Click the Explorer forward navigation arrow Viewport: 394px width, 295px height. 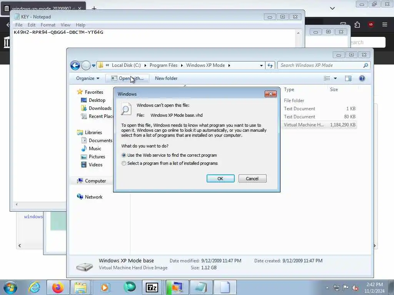point(86,65)
